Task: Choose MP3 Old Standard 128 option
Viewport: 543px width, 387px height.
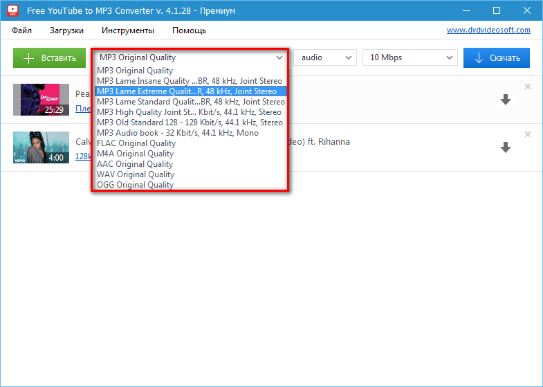Action: pyautogui.click(x=190, y=123)
